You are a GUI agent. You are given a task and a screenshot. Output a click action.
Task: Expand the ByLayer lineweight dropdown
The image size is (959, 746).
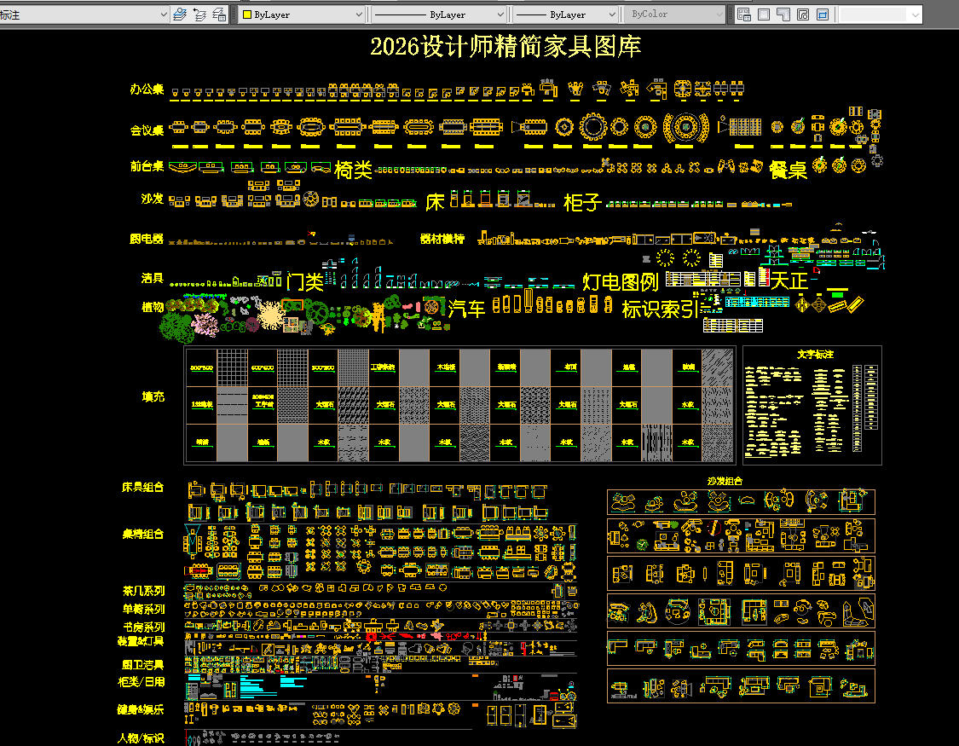(x=611, y=14)
